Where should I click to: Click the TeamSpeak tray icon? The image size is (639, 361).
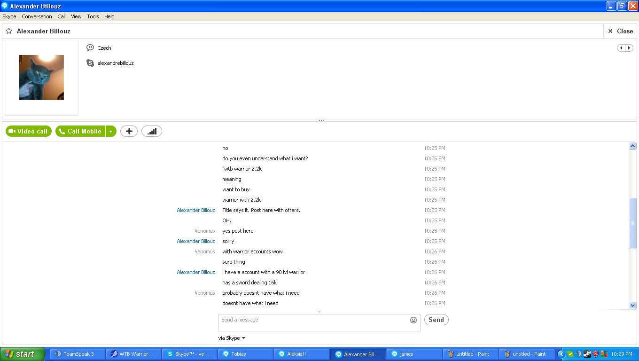pos(578,354)
